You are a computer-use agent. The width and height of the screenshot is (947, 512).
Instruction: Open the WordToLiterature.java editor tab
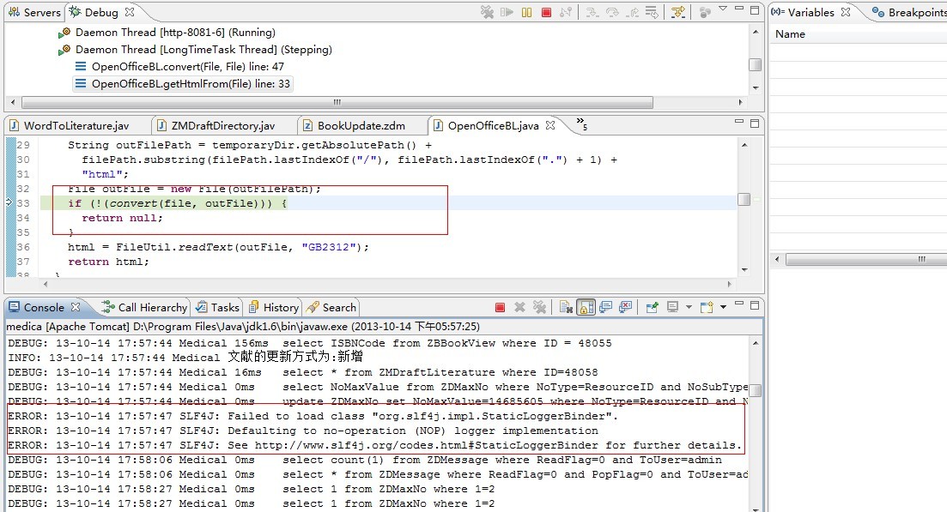[76, 125]
